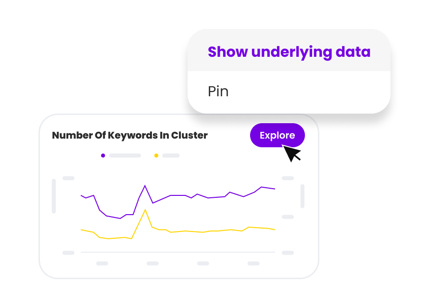Click the bottom-right y-axis tick placeholder

click(x=288, y=253)
